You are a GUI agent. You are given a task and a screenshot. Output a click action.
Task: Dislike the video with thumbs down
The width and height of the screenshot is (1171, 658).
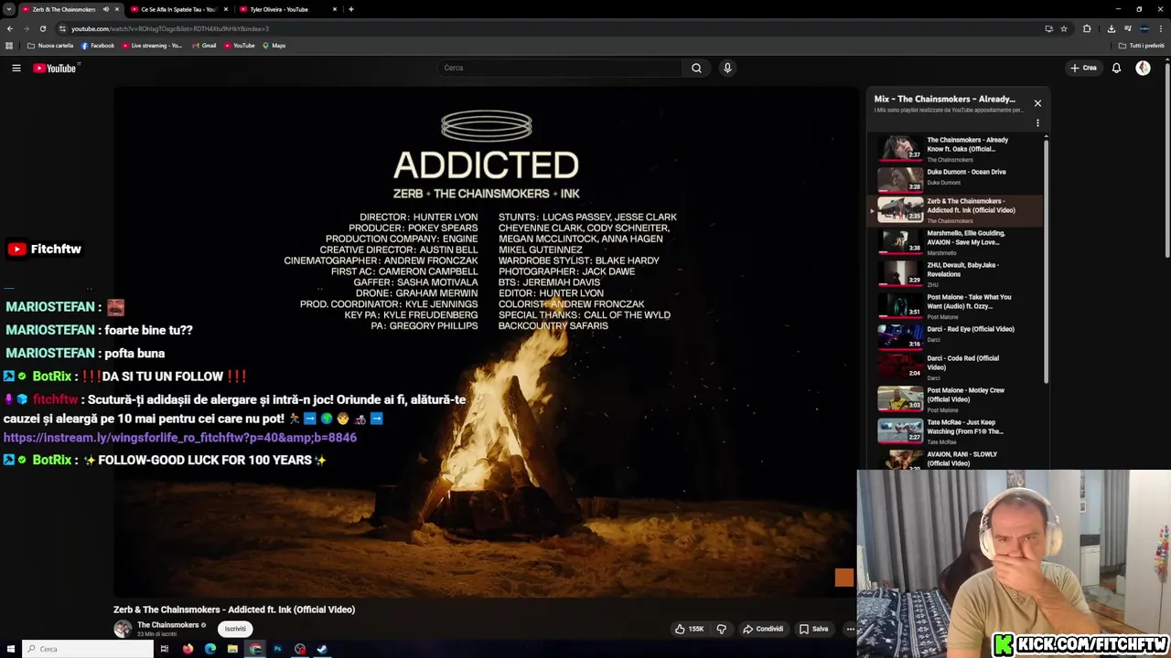coord(721,629)
